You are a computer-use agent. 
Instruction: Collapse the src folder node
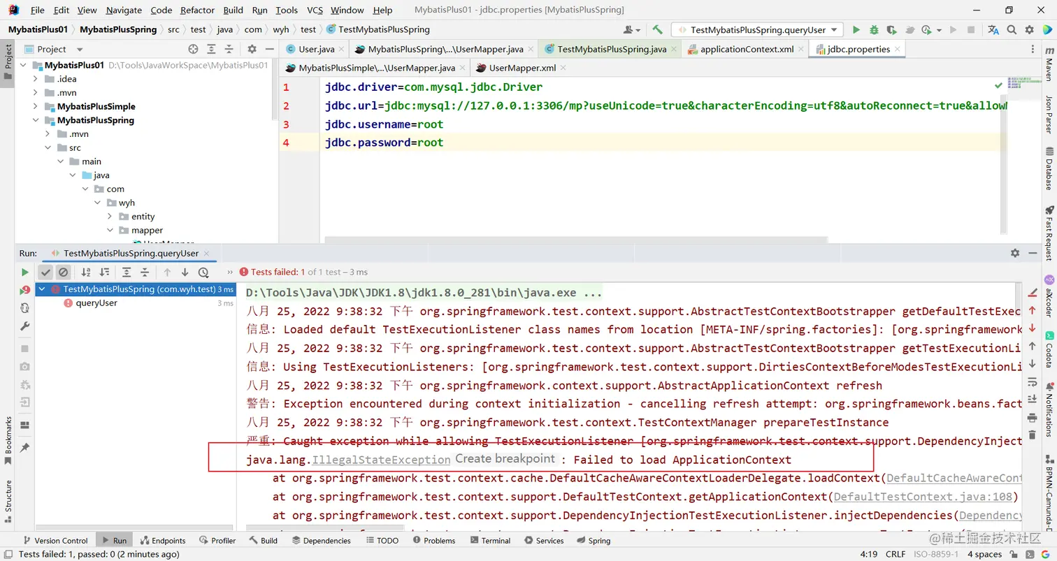coord(48,147)
